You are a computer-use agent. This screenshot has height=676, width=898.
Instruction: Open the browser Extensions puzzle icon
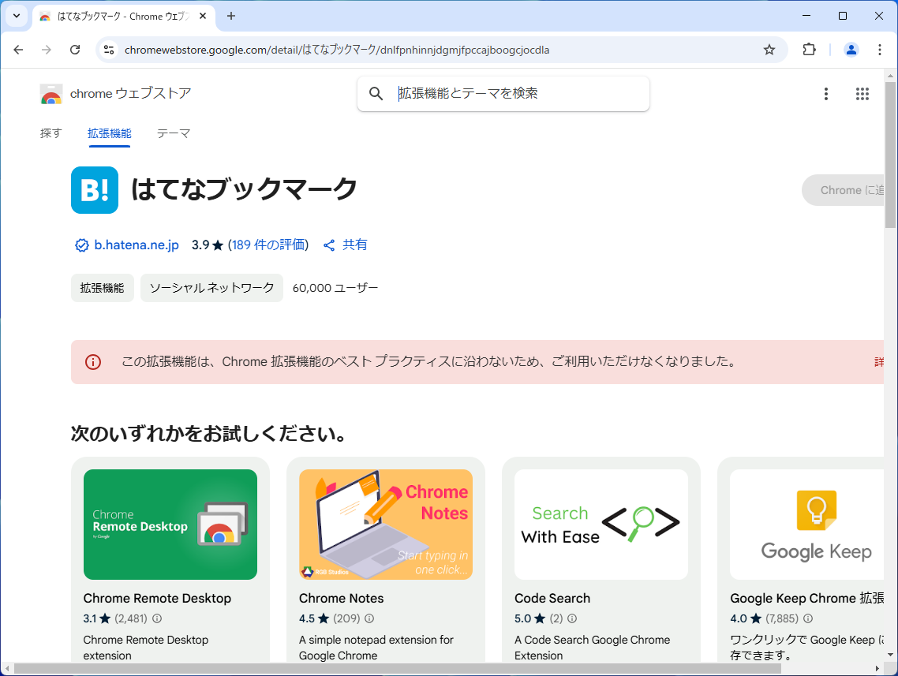tap(809, 49)
